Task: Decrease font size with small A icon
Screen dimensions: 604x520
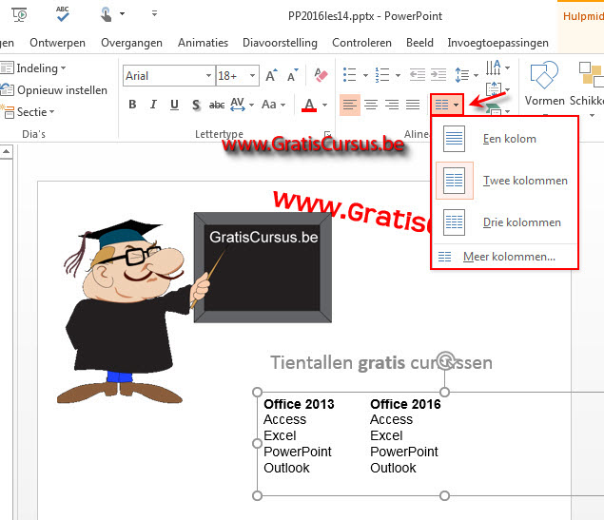Action: [293, 75]
